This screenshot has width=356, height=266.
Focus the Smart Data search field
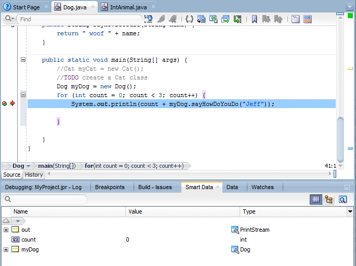[x=45, y=199]
